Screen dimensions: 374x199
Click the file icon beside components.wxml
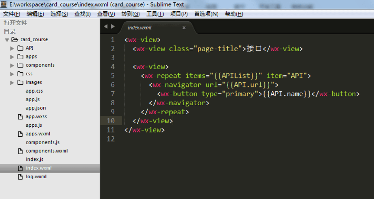tap(20, 151)
